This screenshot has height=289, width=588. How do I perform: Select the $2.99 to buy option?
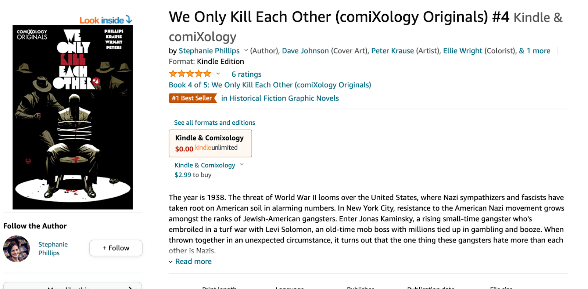193,175
